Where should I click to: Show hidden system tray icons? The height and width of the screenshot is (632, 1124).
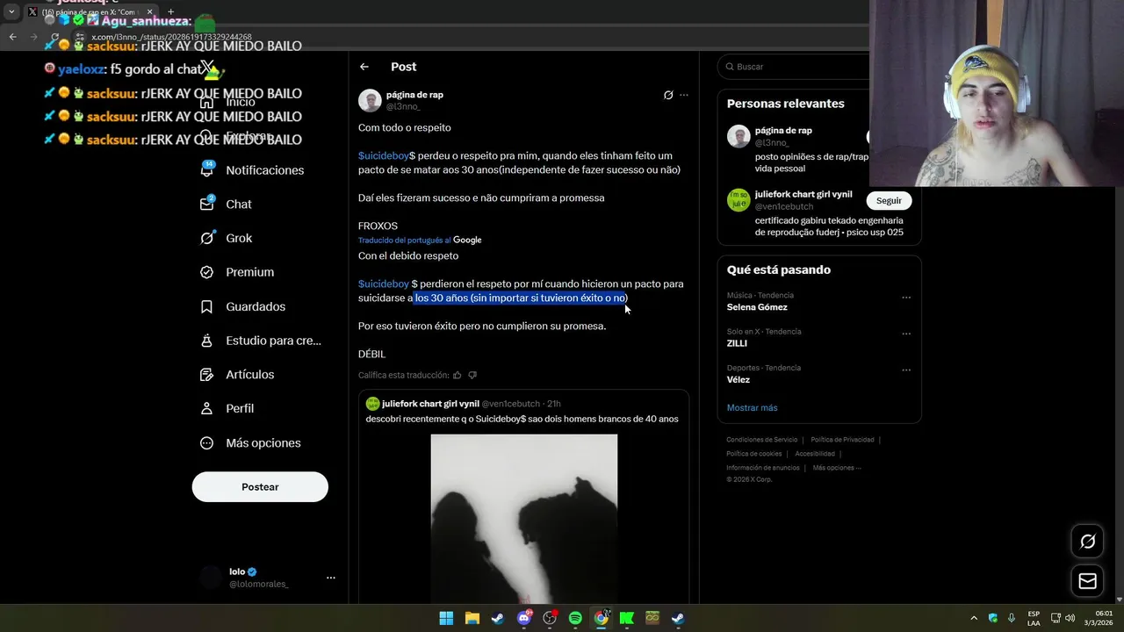point(974,618)
